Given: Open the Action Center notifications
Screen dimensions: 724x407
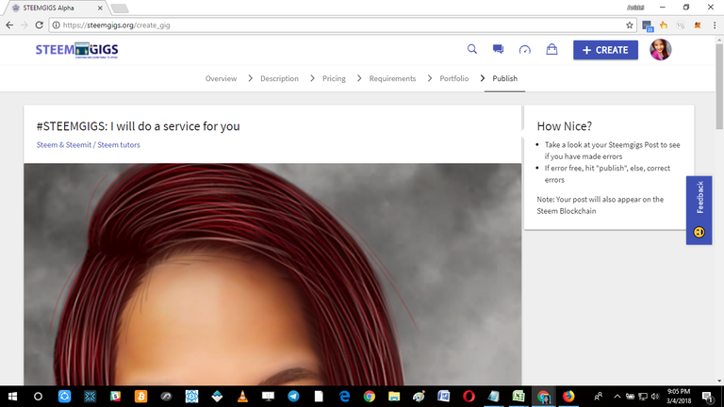Looking at the screenshot, I should (x=707, y=397).
